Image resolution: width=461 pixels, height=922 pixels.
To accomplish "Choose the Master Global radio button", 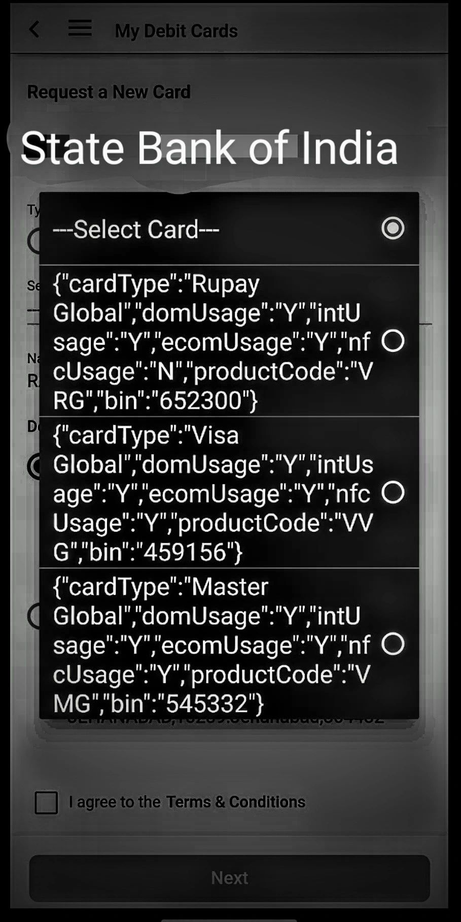I will [393, 644].
